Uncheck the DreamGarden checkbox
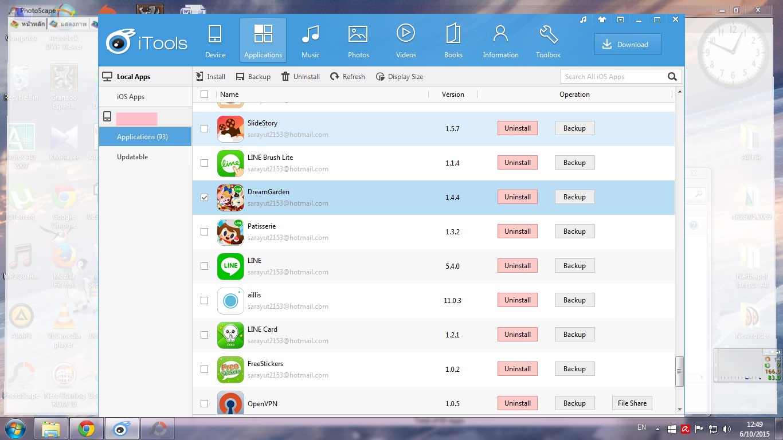783x440 pixels. pyautogui.click(x=204, y=198)
